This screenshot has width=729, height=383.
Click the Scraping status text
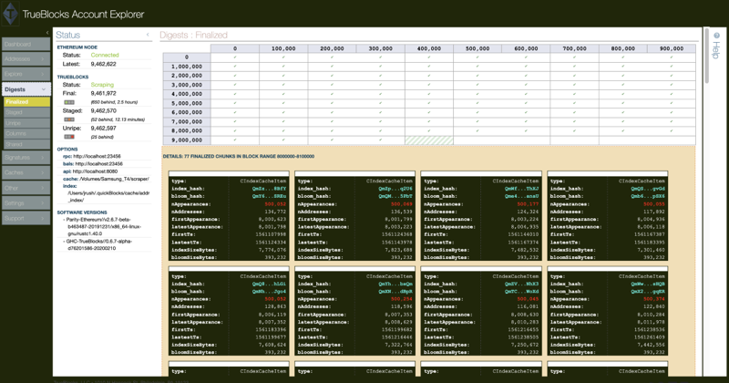102,85
